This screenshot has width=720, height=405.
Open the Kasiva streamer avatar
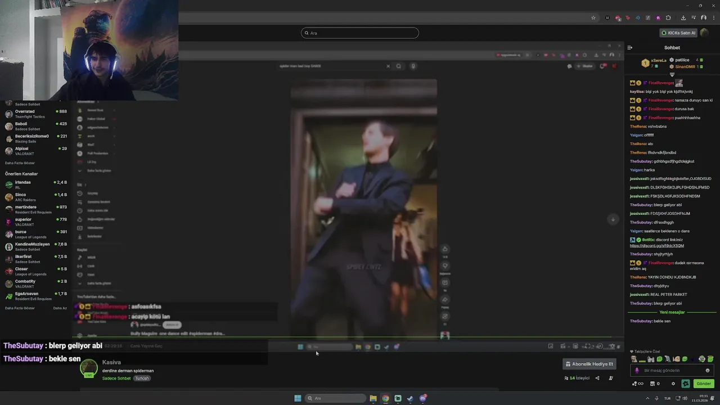(x=89, y=368)
